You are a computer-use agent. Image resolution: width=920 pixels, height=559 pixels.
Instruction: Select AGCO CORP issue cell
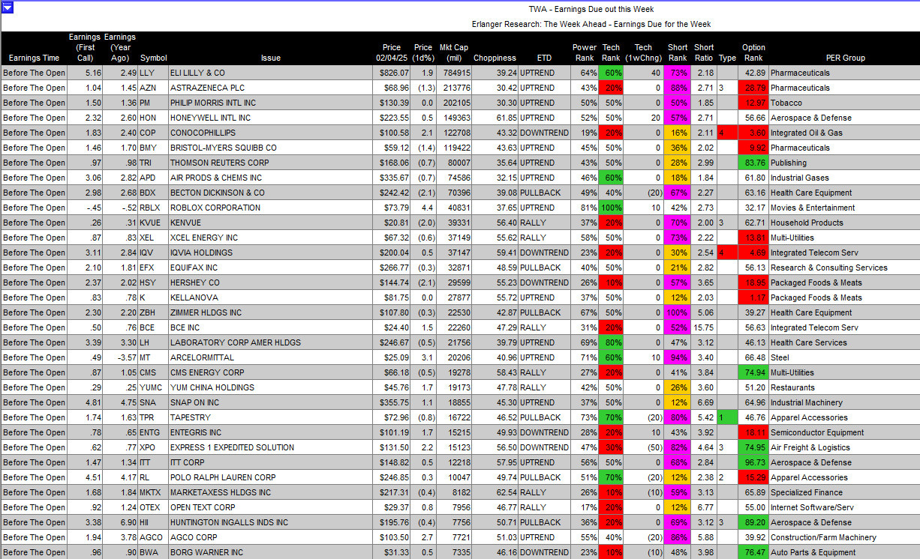point(270,537)
